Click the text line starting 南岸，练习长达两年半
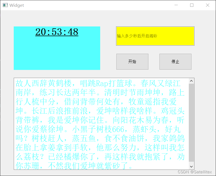 [100, 92]
